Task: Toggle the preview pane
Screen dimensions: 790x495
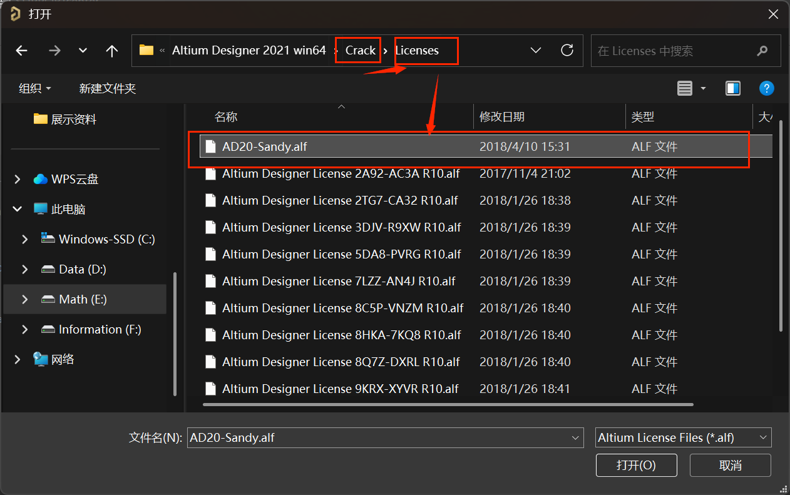Action: click(x=733, y=88)
